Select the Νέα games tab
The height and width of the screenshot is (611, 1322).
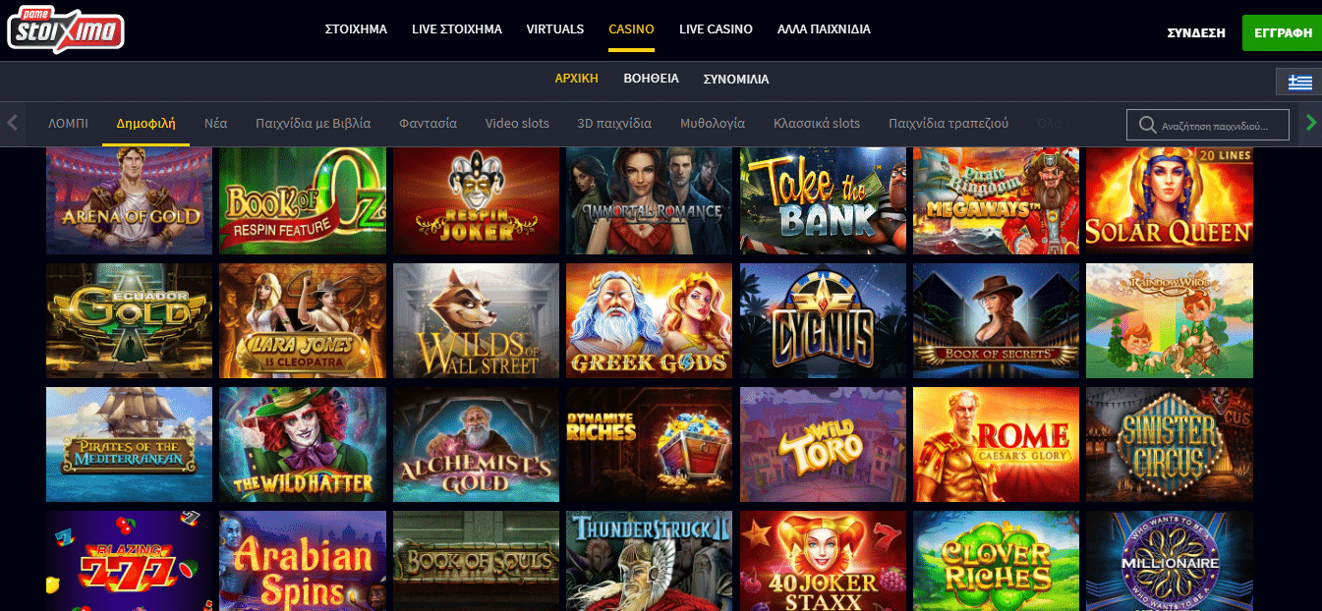216,124
